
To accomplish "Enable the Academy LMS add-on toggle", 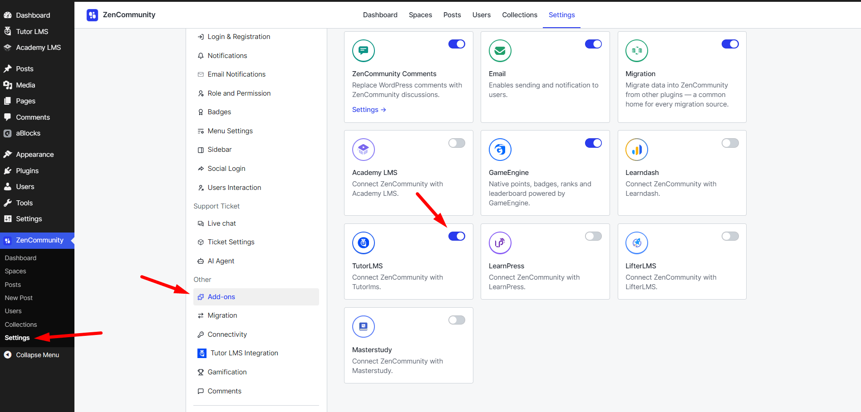I will [457, 143].
